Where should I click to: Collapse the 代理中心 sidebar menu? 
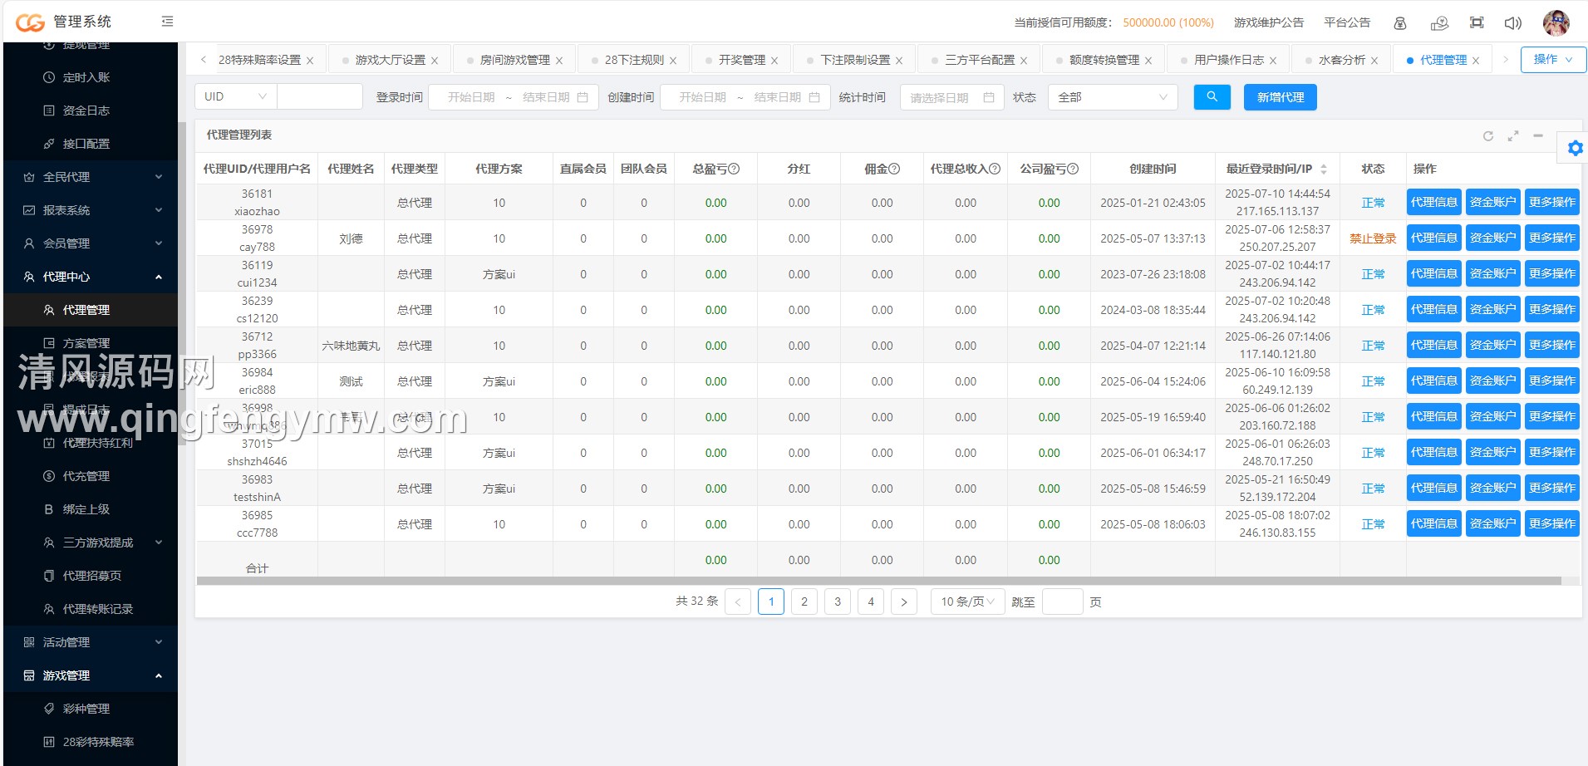click(158, 277)
